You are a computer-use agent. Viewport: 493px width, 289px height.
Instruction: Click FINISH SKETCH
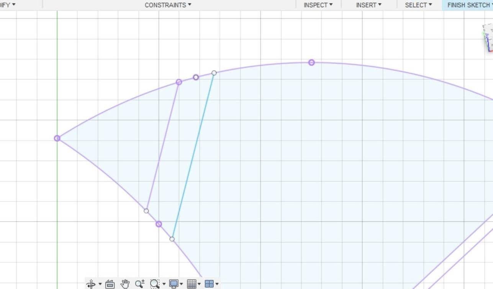[x=470, y=5]
